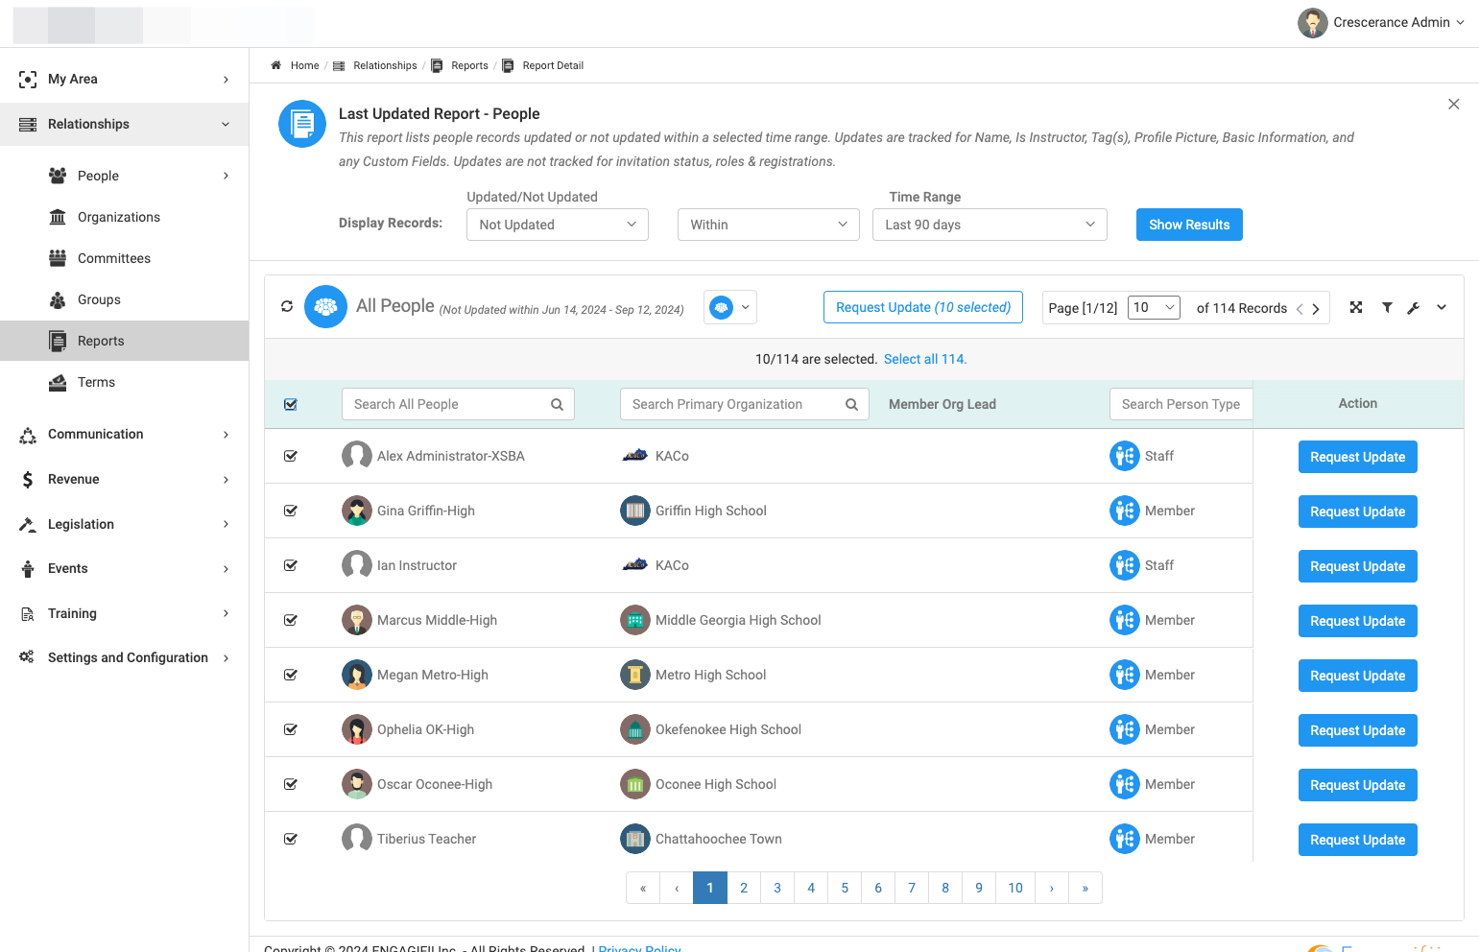Uncheck Gina Griffin-High row checkbox
Screen dimensions: 1479x952
(291, 511)
